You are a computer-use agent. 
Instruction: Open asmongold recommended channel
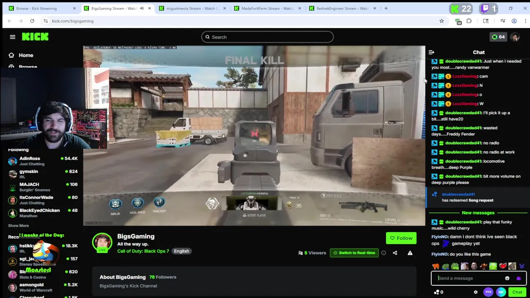[x=43, y=287]
